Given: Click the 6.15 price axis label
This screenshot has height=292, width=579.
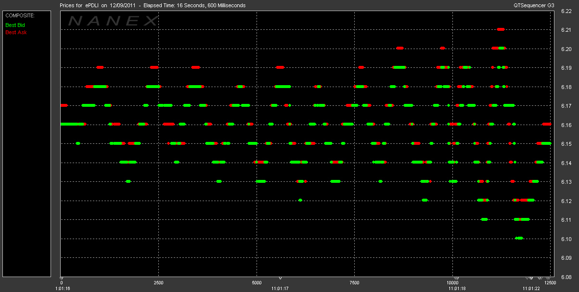Looking at the screenshot, I should point(566,144).
